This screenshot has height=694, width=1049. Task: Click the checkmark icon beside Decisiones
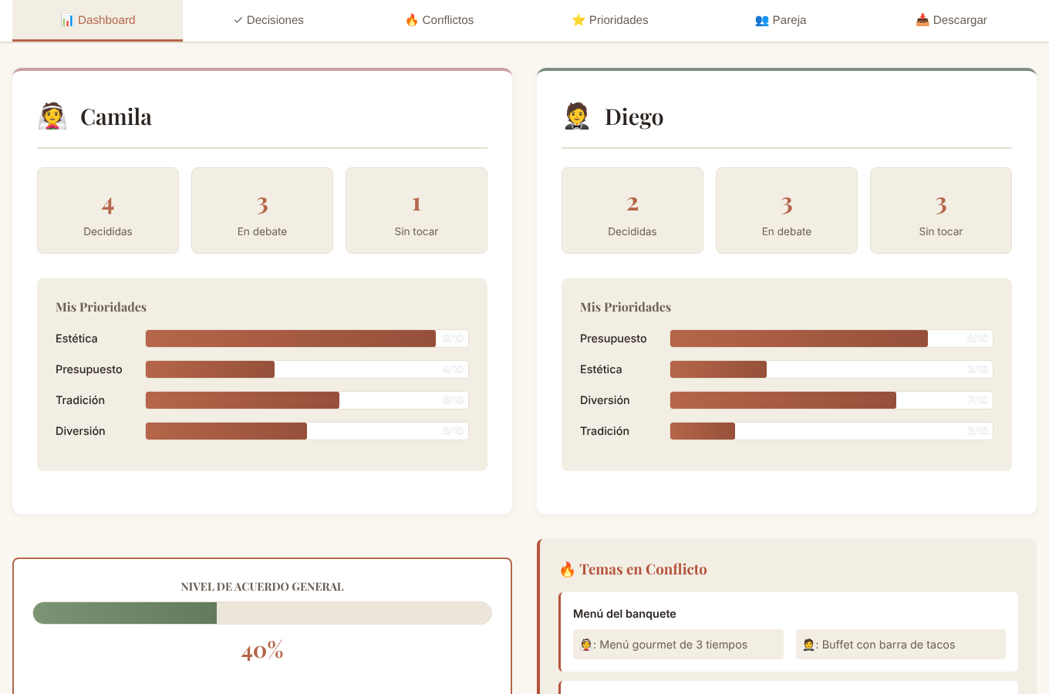coord(238,20)
